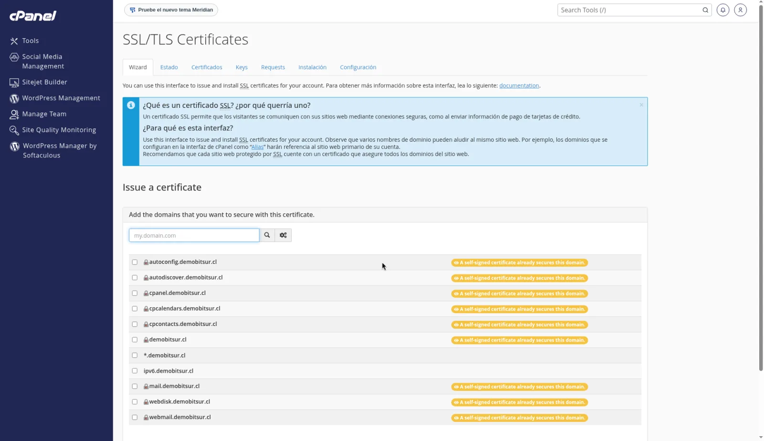The height and width of the screenshot is (441, 764).
Task: Open WordPress Manager by Softaculous
Action: click(53, 151)
